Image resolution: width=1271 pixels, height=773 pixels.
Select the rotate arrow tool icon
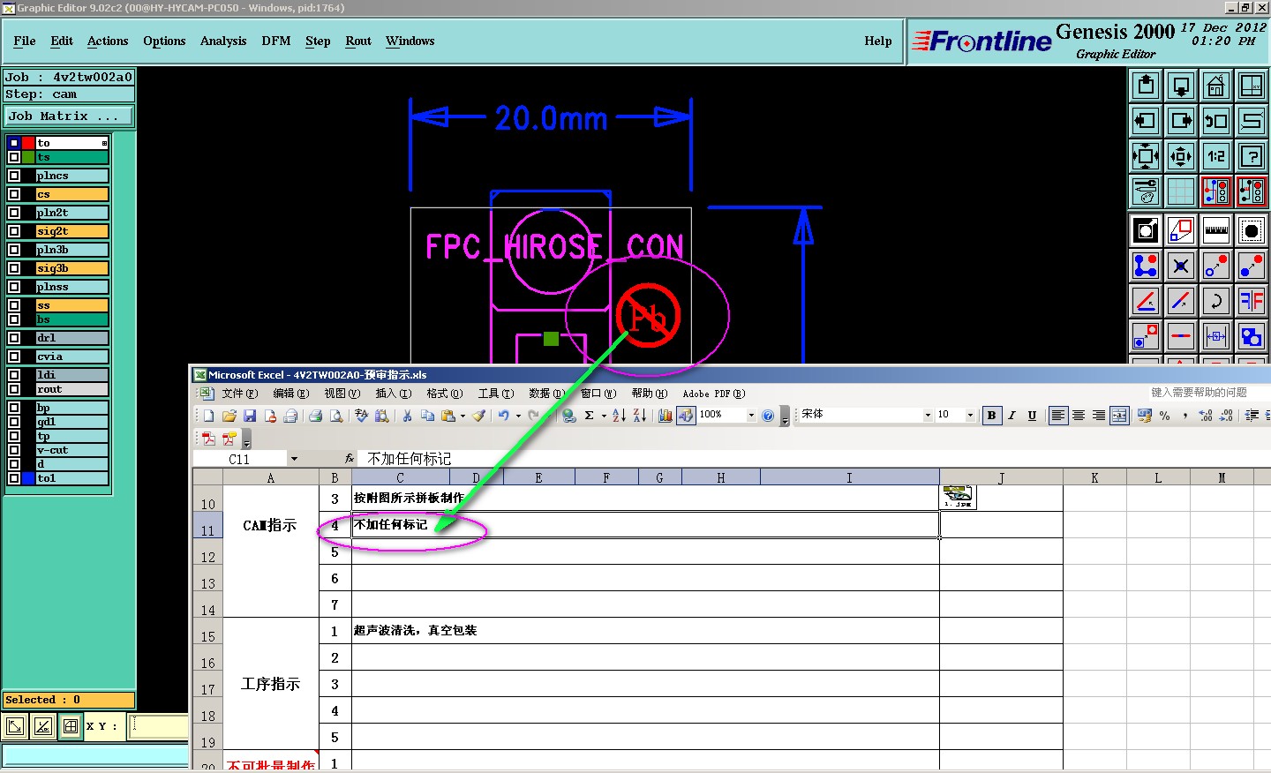[x=1216, y=301]
